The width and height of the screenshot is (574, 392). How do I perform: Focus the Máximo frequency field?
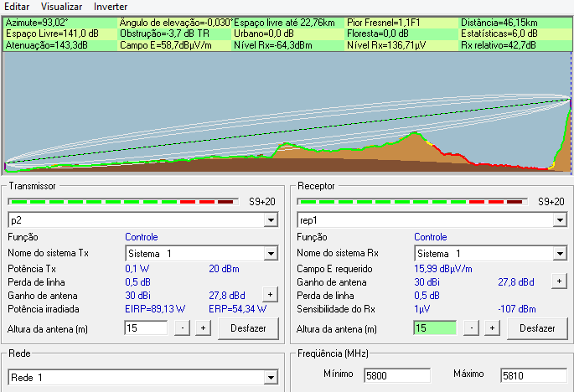click(x=534, y=375)
